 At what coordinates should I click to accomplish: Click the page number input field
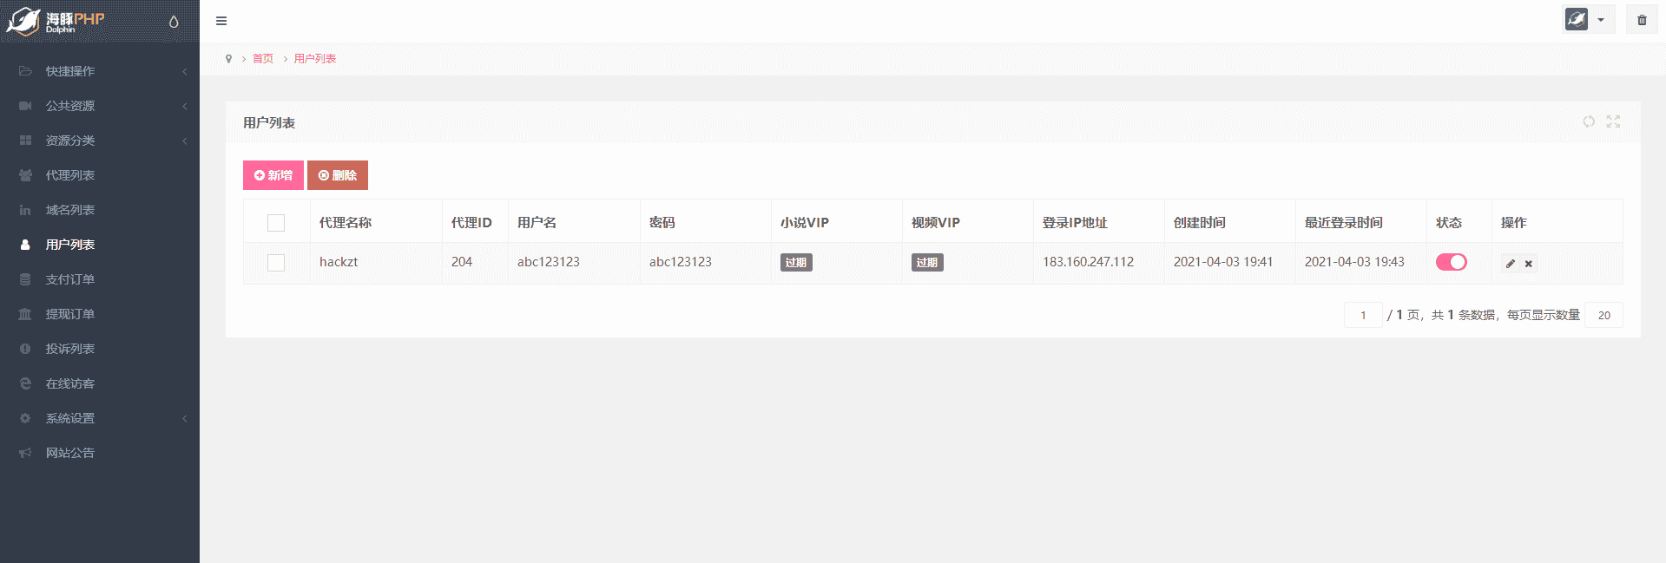(1363, 315)
